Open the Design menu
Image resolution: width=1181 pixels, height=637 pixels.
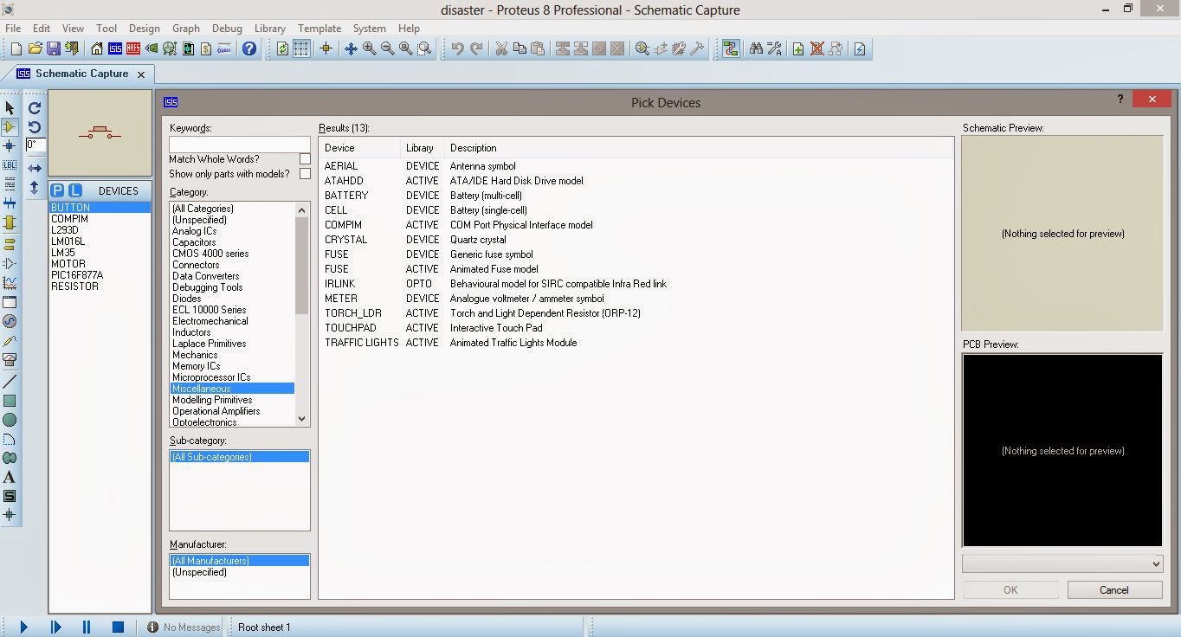coord(145,28)
